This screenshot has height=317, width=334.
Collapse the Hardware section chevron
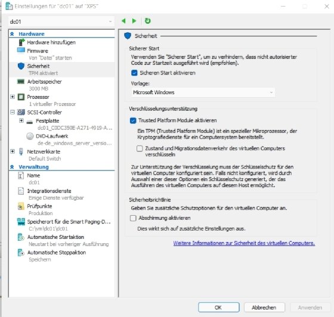click(x=12, y=34)
